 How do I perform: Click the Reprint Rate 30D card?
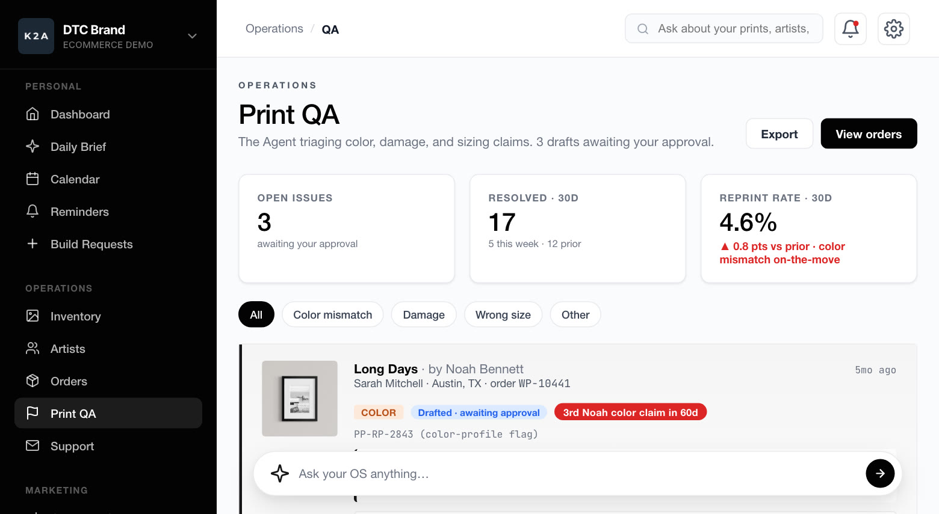tap(809, 228)
